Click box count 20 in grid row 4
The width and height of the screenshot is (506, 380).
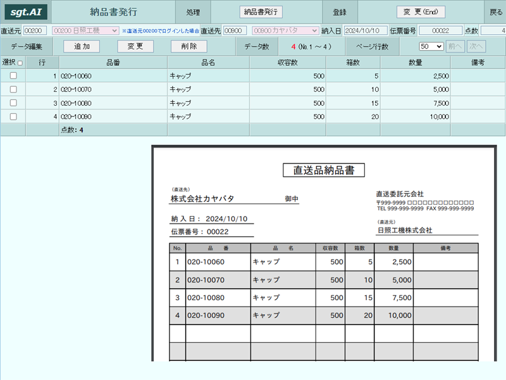click(x=353, y=117)
